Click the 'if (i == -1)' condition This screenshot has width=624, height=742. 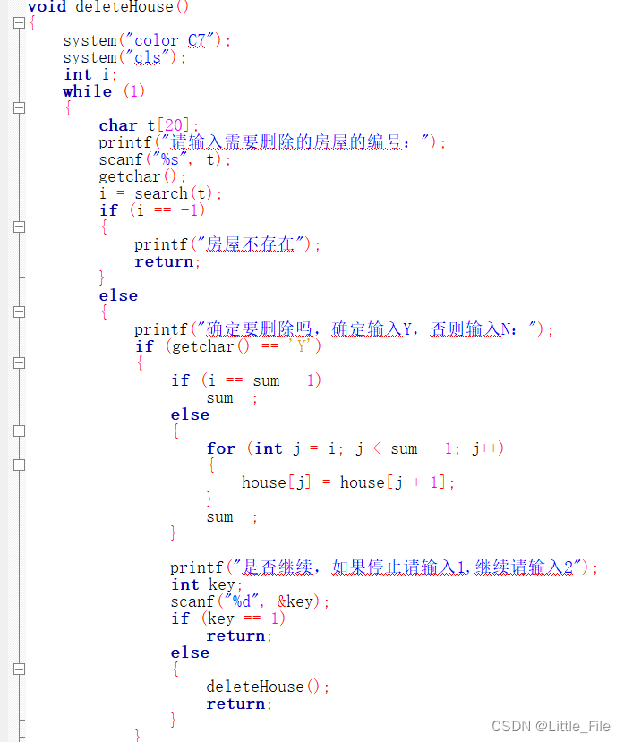(x=152, y=210)
